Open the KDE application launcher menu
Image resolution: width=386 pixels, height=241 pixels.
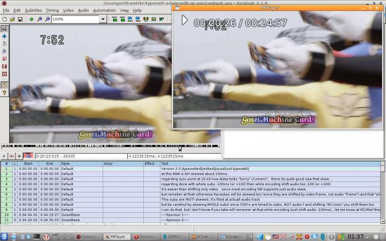tap(4, 237)
